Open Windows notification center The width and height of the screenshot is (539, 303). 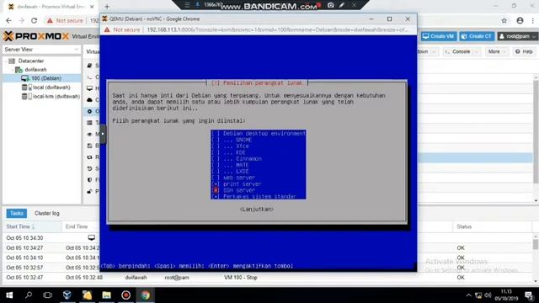point(530,295)
